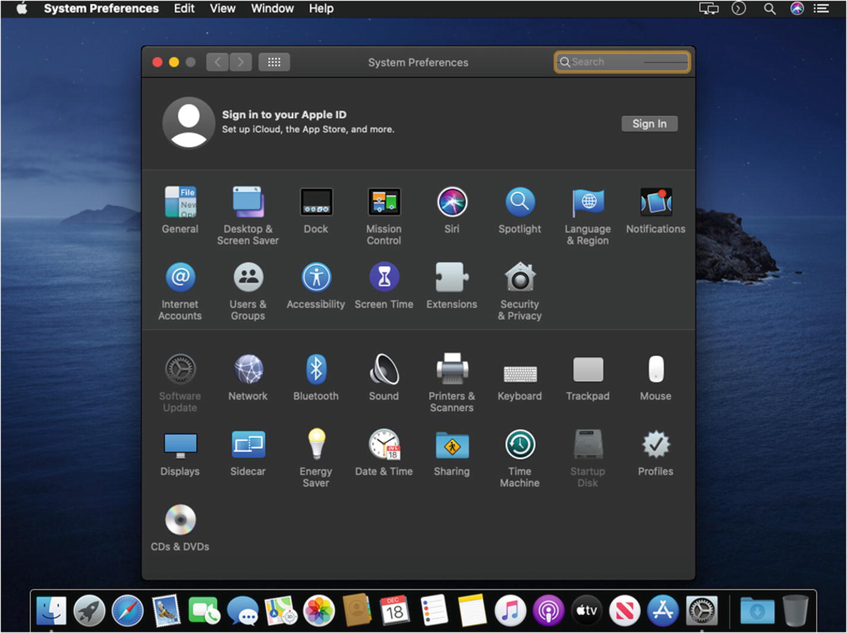Image resolution: width=847 pixels, height=633 pixels.
Task: Go back with the toolbar back arrow
Action: coord(218,62)
